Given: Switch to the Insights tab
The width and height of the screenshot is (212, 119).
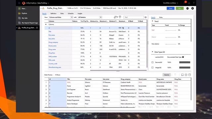Looking at the screenshot, I should 80,14.
